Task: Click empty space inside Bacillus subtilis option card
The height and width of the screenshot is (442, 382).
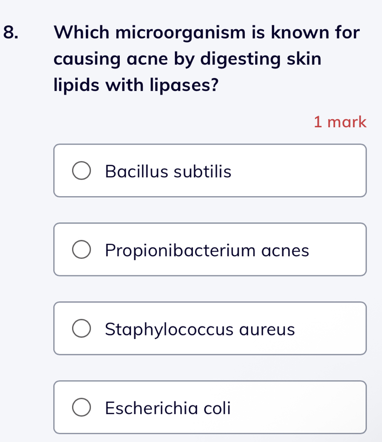Action: pyautogui.click(x=301, y=171)
